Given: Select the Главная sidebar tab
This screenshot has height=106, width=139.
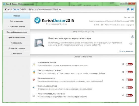Looking at the screenshot, I should point(17,16).
